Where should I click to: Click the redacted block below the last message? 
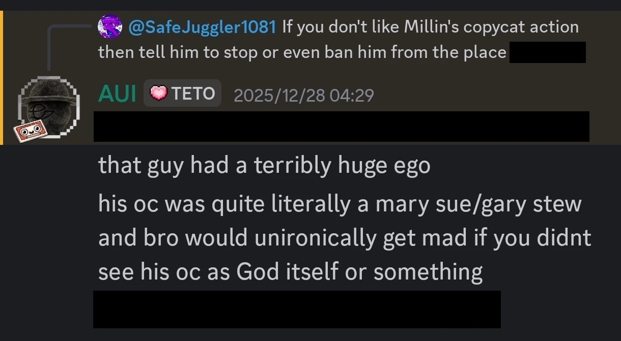(297, 309)
